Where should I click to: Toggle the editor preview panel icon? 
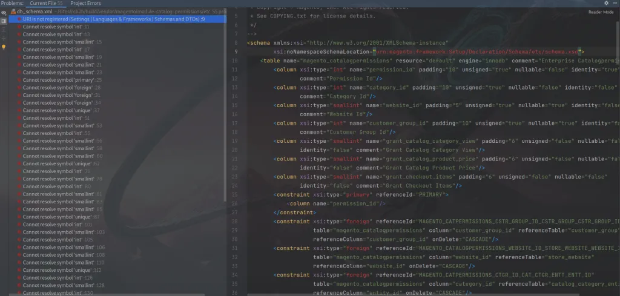point(4,21)
